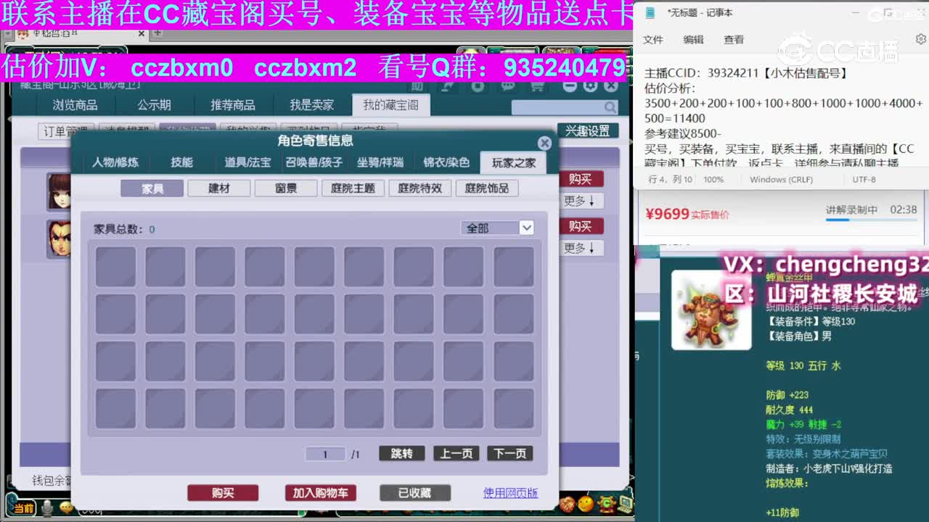Open the 道具/法宝 tab
The width and height of the screenshot is (929, 522).
tap(247, 162)
